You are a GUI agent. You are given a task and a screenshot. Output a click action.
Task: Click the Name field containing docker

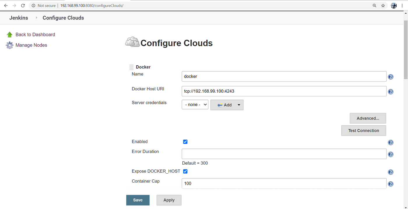(x=284, y=76)
